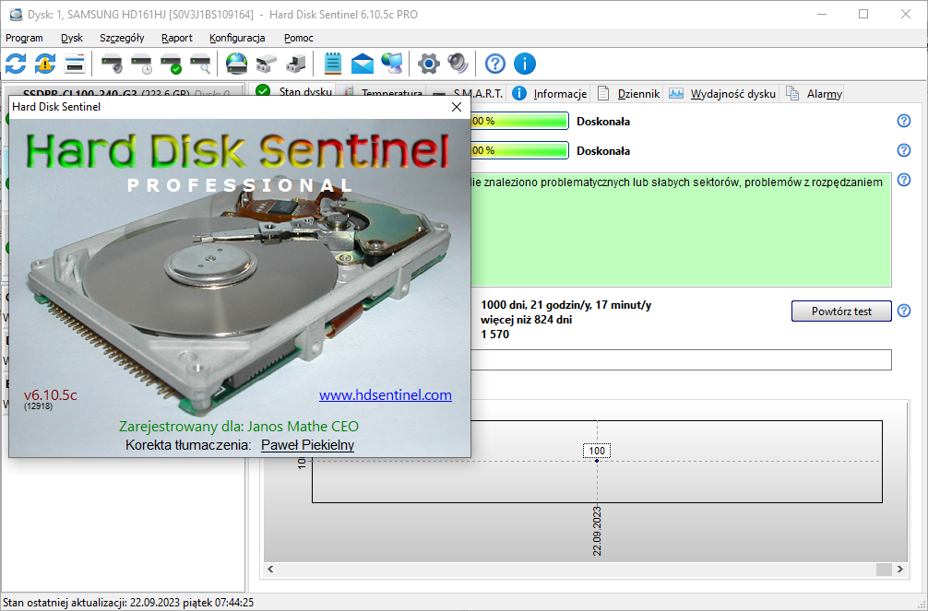This screenshot has height=611, width=928.
Task: Switch to the Alarmy tab
Action: point(814,93)
